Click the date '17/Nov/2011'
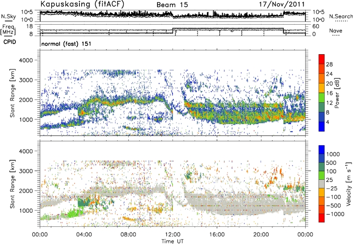 (x=282, y=4)
